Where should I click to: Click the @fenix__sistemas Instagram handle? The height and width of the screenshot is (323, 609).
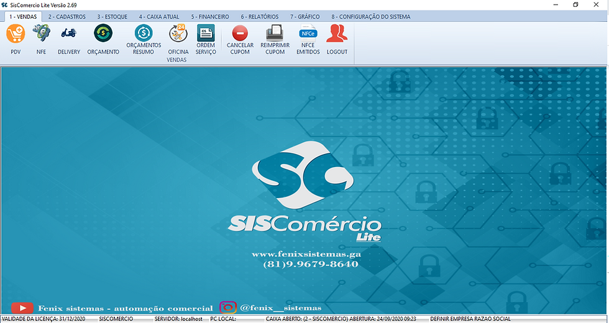281,308
